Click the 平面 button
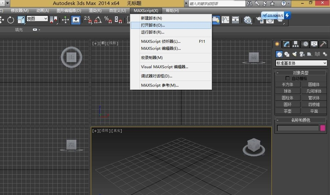The height and width of the screenshot is (195, 330). point(314,111)
